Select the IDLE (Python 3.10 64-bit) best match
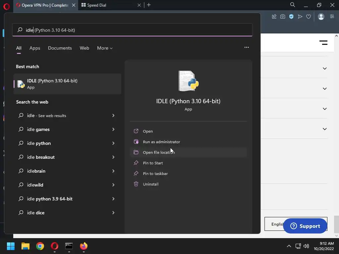Screen dimensions: 339x254 [x=67, y=84]
